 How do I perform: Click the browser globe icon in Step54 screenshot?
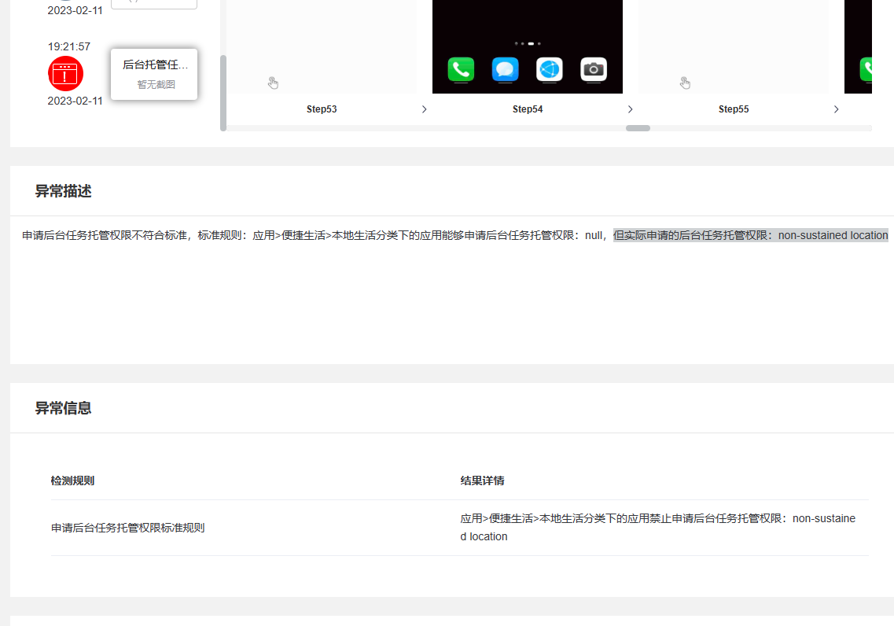(x=550, y=69)
